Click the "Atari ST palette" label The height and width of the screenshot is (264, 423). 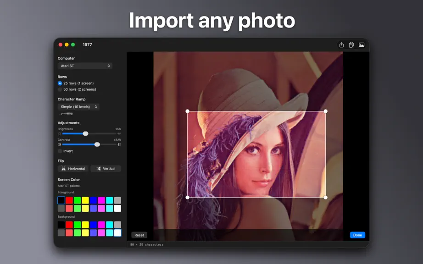[x=68, y=186]
